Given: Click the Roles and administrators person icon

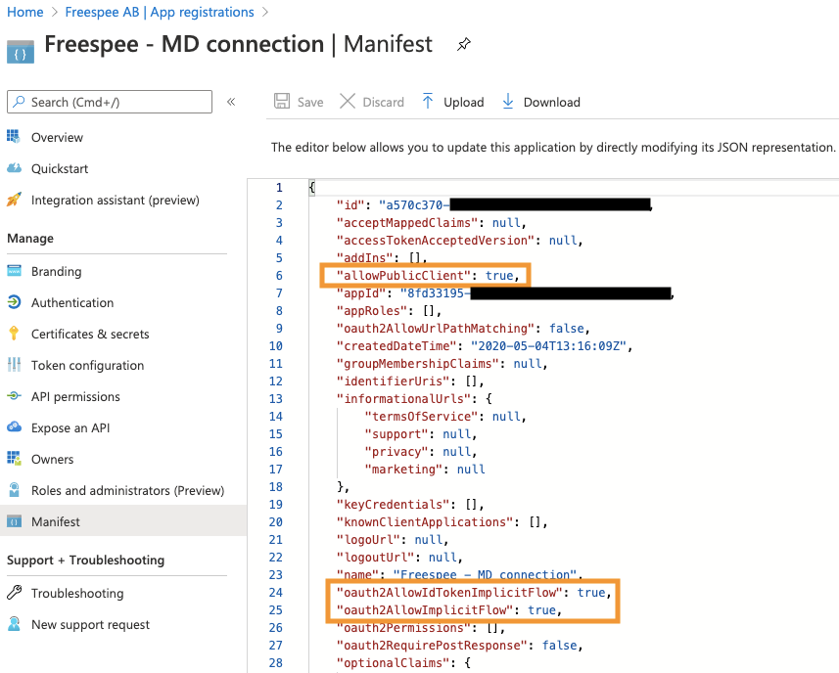Looking at the screenshot, I should coord(14,490).
